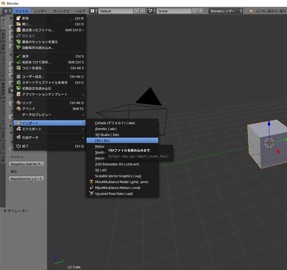Click the Save checkmark icon (保存)
Viewport: 287px width, 270px height.
18,56
